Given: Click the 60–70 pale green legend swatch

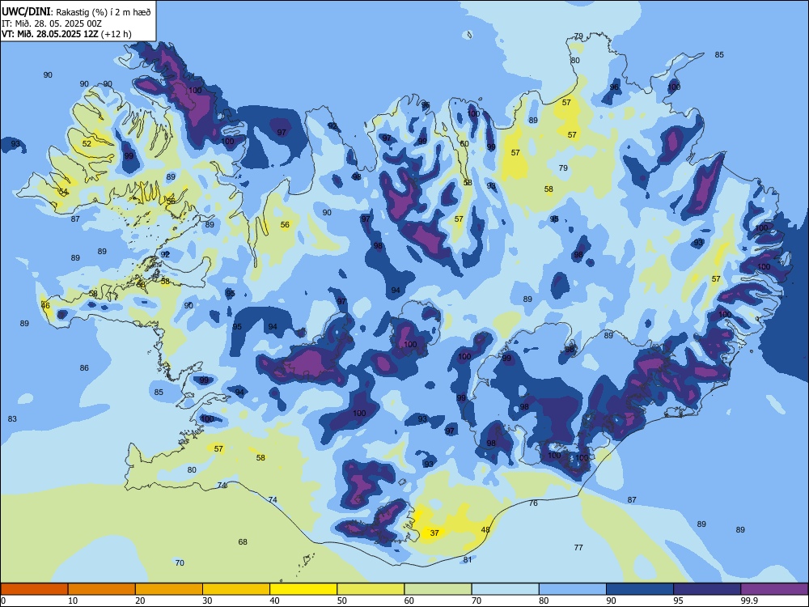Looking at the screenshot, I should pos(438,589).
